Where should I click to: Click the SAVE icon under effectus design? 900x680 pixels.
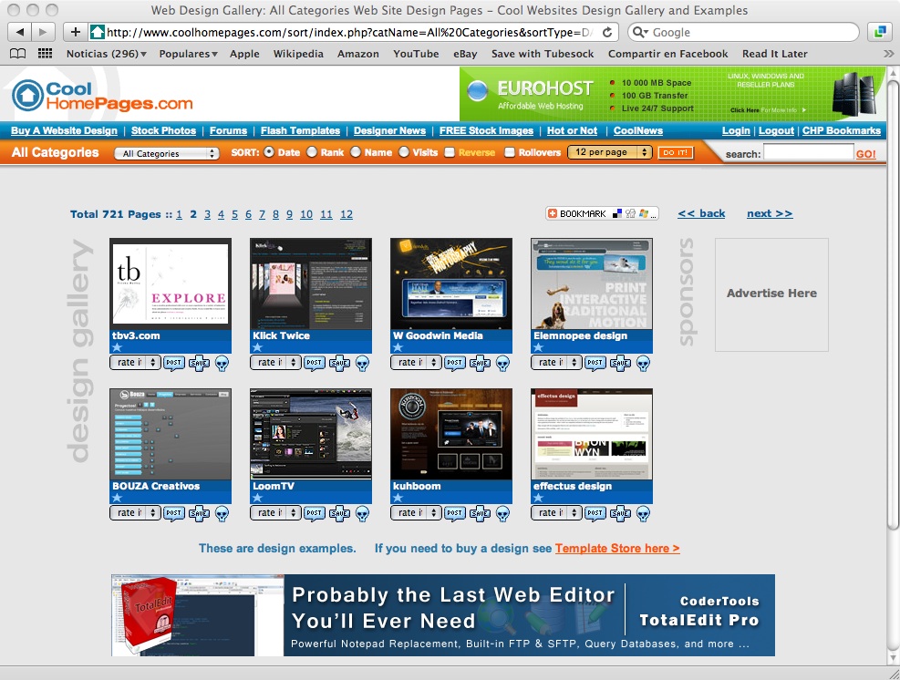pos(620,513)
